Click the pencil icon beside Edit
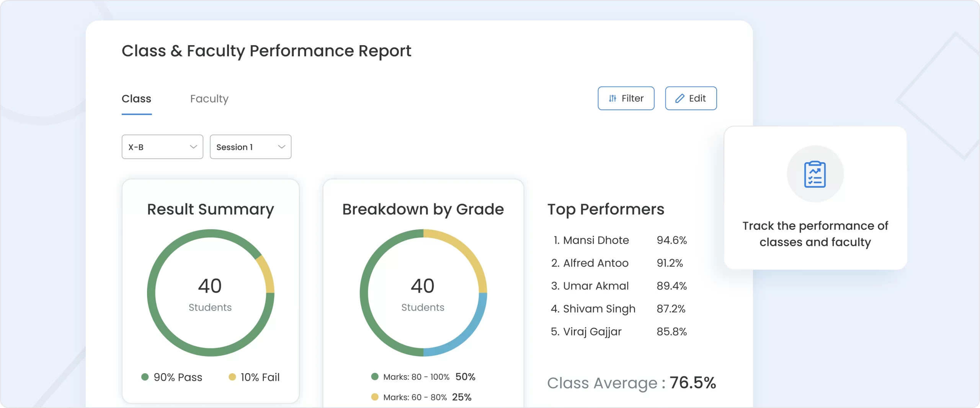The height and width of the screenshot is (408, 980). pos(679,98)
